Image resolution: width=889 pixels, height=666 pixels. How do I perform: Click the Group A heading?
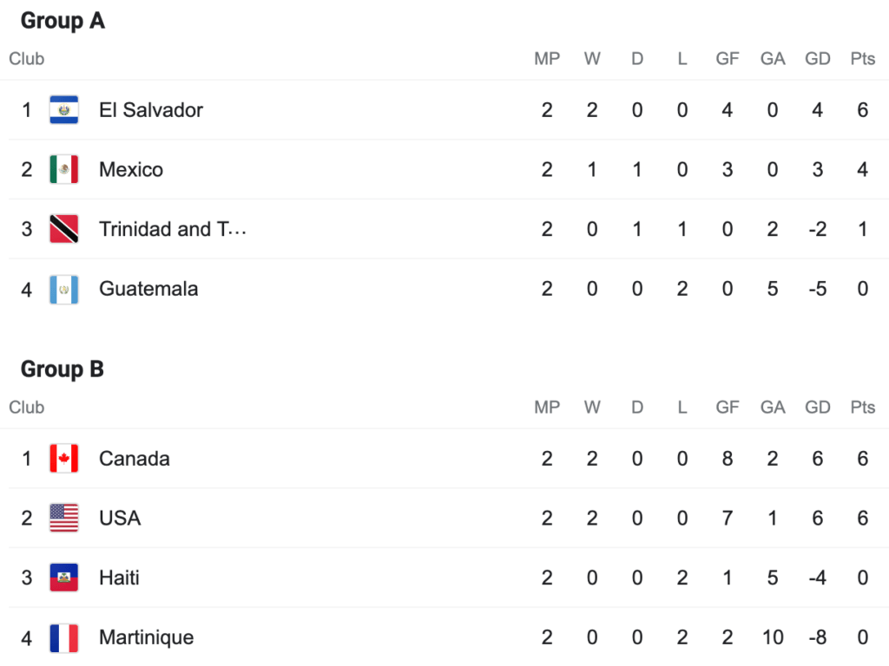point(63,21)
